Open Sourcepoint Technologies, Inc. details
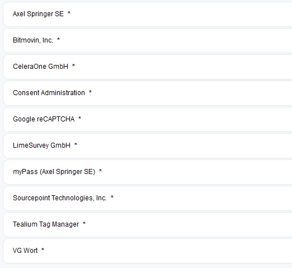292x268 pixels. [x=148, y=198]
